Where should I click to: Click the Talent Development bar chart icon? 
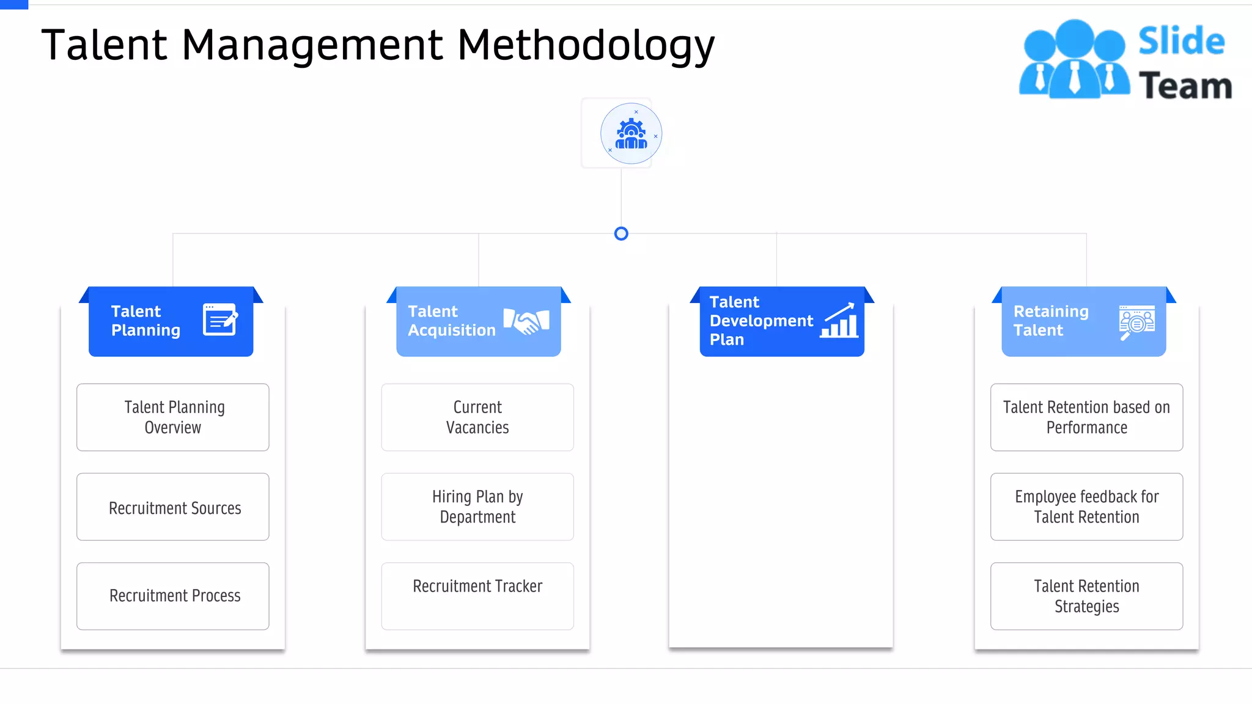(840, 320)
